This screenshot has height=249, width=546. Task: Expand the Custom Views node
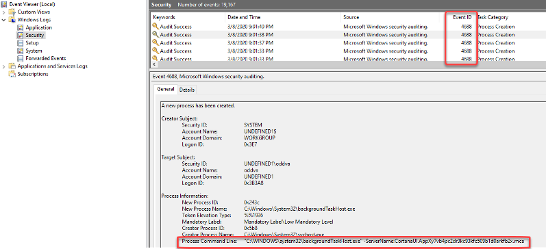pos(4,12)
